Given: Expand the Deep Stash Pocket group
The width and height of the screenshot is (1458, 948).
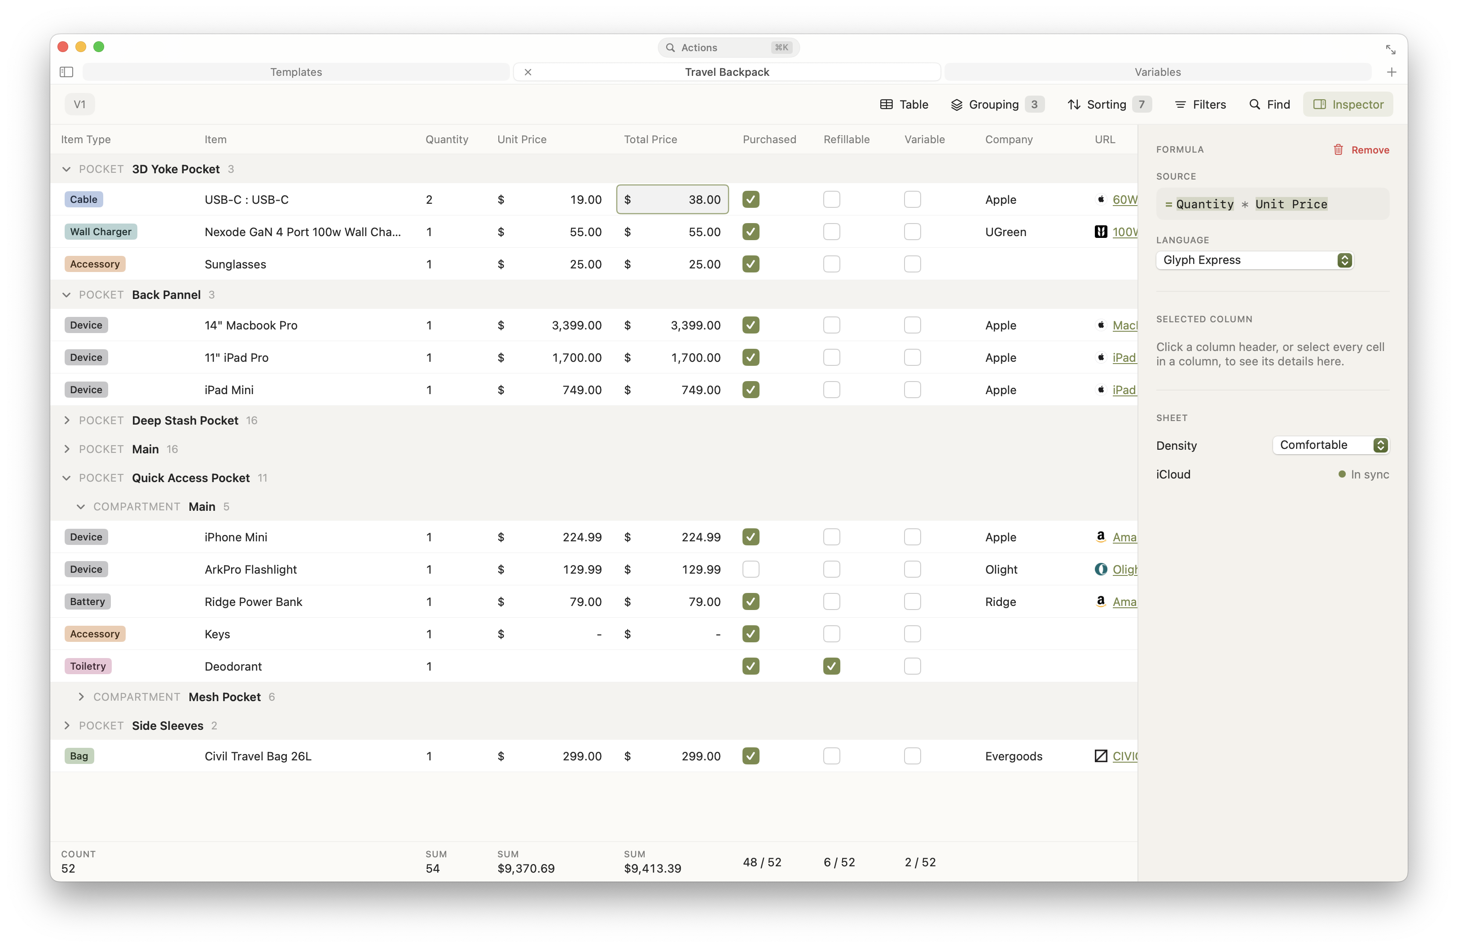Looking at the screenshot, I should click(x=66, y=420).
